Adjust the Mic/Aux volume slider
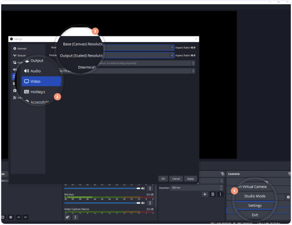The image size is (292, 225). pos(102,203)
